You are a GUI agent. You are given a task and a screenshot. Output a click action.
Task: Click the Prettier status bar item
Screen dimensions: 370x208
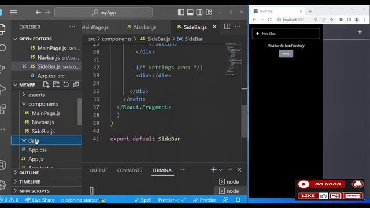click(x=204, y=200)
